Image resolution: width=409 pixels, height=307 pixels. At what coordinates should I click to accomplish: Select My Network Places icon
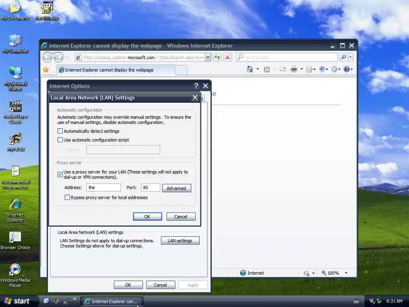tap(15, 79)
